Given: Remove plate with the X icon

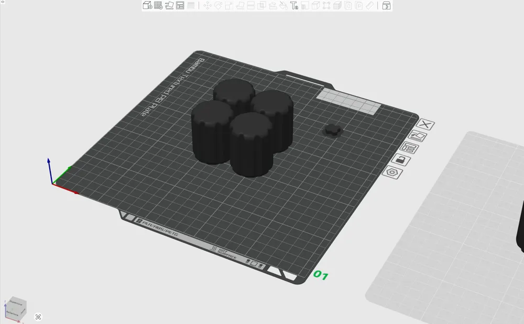Looking at the screenshot, I should click(425, 125).
